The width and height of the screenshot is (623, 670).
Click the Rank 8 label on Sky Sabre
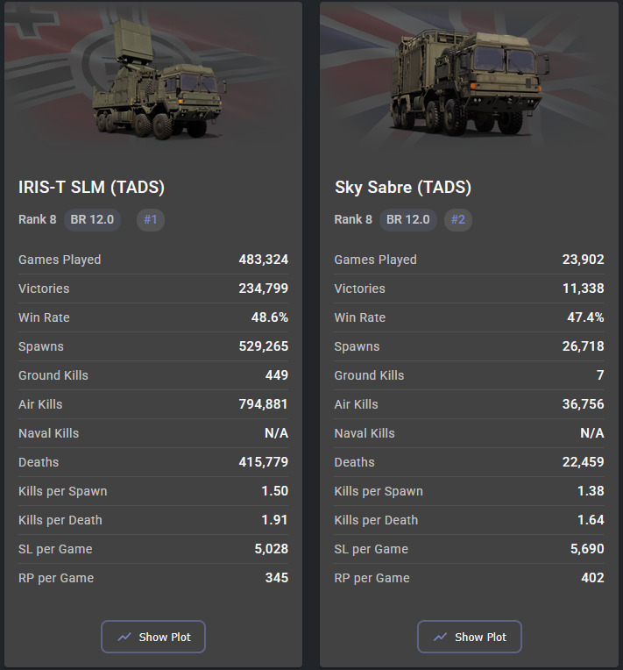pyautogui.click(x=353, y=219)
